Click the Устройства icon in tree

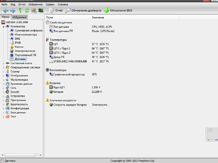pyautogui.click(x=8, y=96)
